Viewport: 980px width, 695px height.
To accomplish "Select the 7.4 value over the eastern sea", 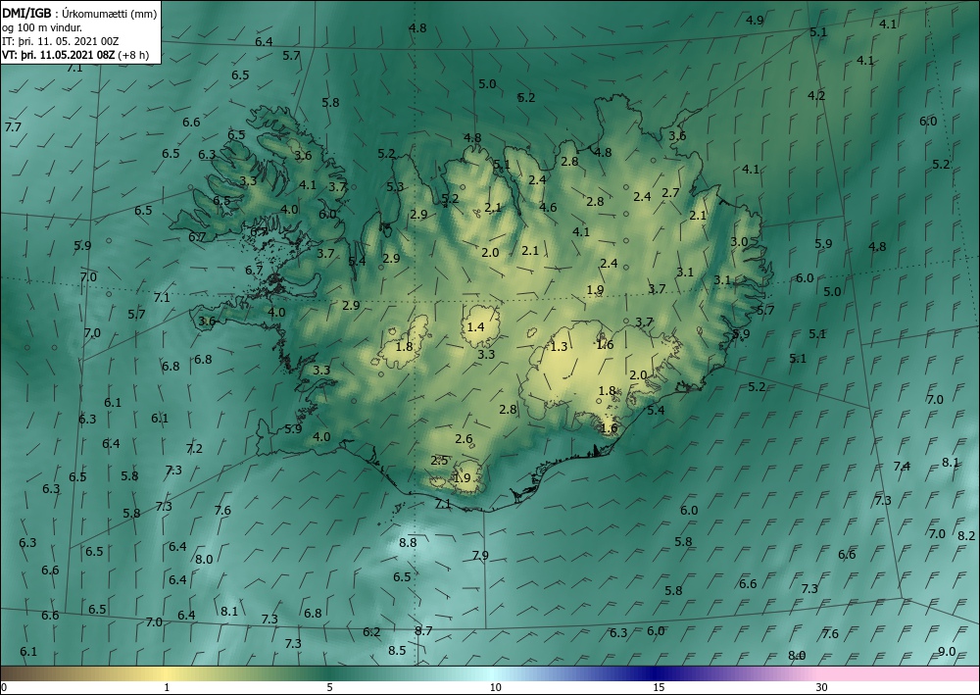I will click(902, 467).
